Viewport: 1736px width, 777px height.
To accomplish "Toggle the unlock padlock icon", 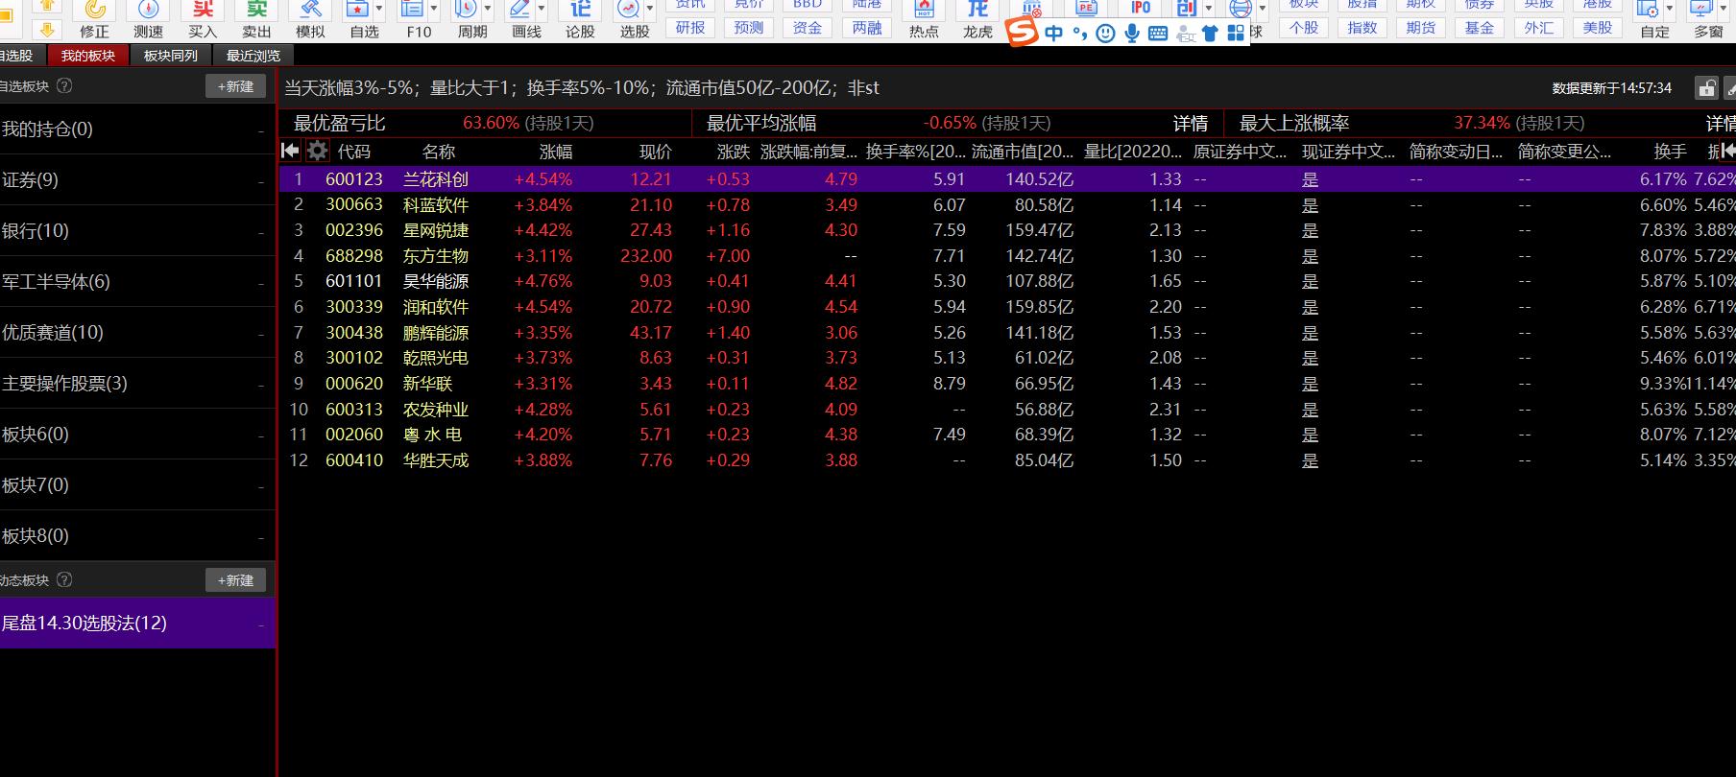I will (x=1706, y=88).
